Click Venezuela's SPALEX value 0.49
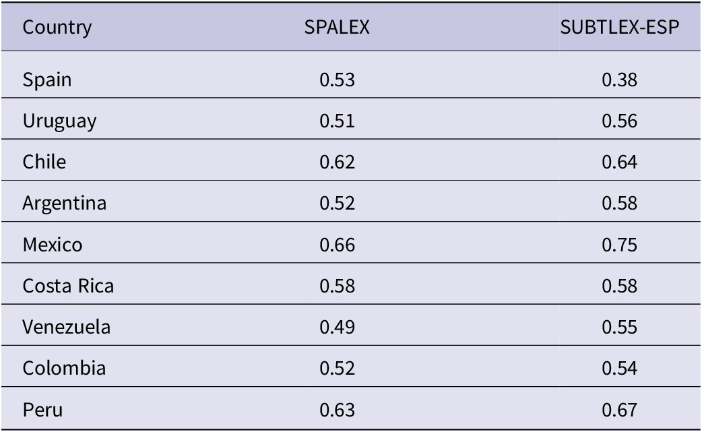The image size is (702, 432). 337,328
